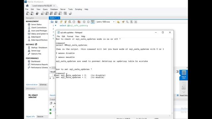Toggle the auto-commit mode button
The width and height of the screenshot is (212, 119).
coord(93,22)
